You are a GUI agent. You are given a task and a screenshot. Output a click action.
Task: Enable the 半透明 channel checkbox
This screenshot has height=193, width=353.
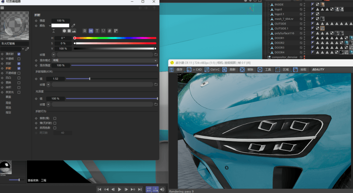(x=19, y=59)
